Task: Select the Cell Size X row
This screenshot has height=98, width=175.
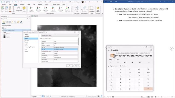Action: coord(59,47)
